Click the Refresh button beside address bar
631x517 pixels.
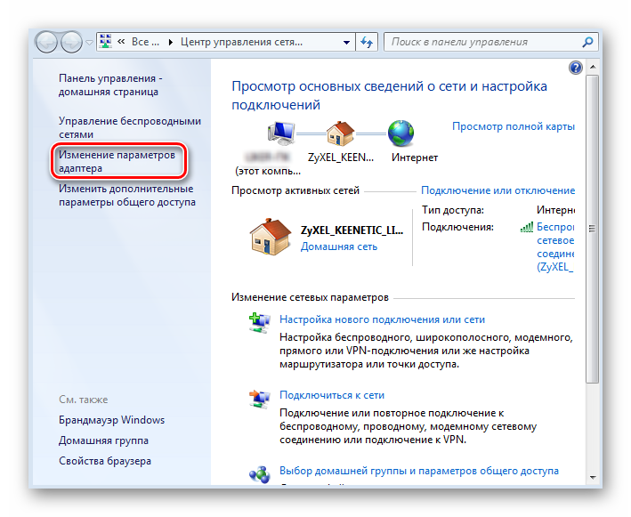tap(367, 42)
